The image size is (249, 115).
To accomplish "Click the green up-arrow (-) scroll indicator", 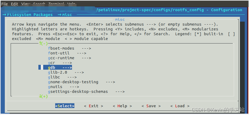I will tap(43, 43).
